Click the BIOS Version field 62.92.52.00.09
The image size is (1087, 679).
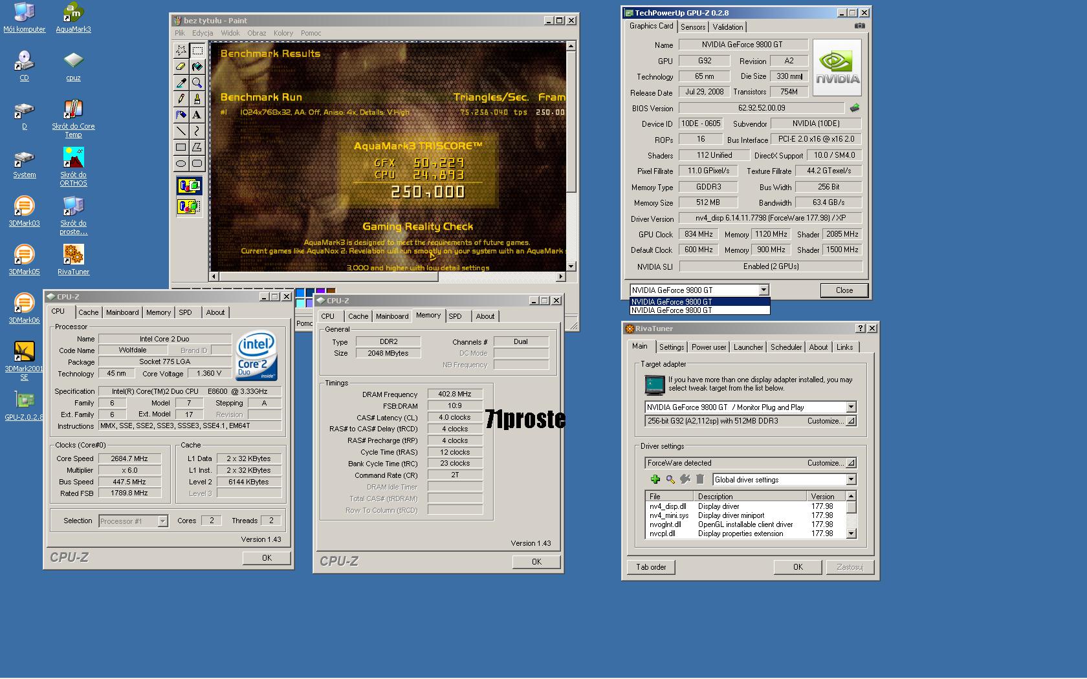click(x=762, y=108)
